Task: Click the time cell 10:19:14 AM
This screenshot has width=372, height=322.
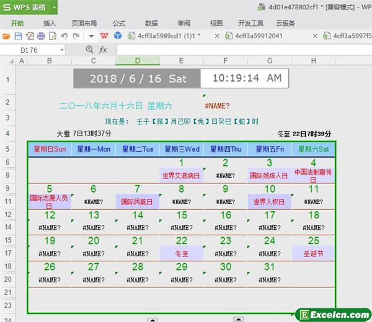Action: coord(245,79)
